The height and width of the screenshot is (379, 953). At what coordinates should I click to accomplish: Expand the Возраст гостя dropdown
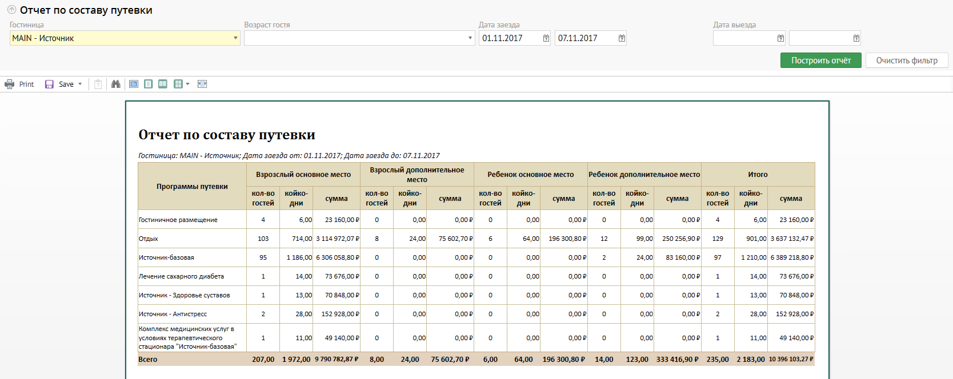click(x=470, y=38)
